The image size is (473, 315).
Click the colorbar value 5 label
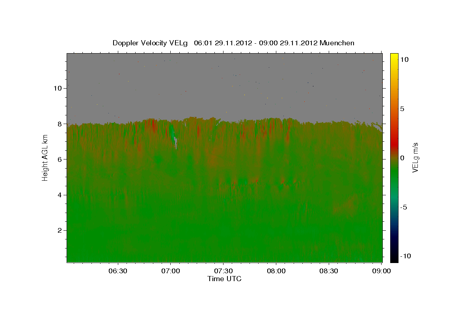click(402, 109)
